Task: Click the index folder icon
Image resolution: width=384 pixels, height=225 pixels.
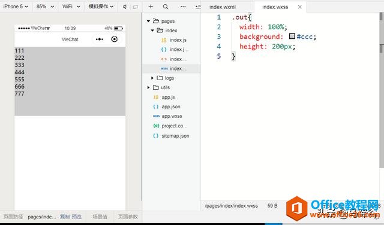Action: 160,31
